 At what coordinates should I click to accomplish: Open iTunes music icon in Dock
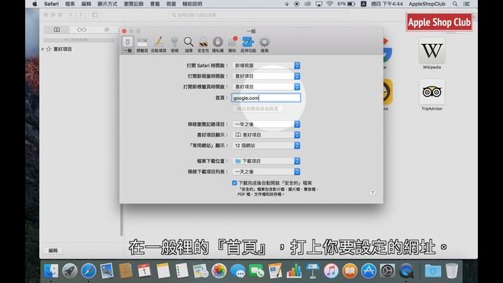point(331,270)
